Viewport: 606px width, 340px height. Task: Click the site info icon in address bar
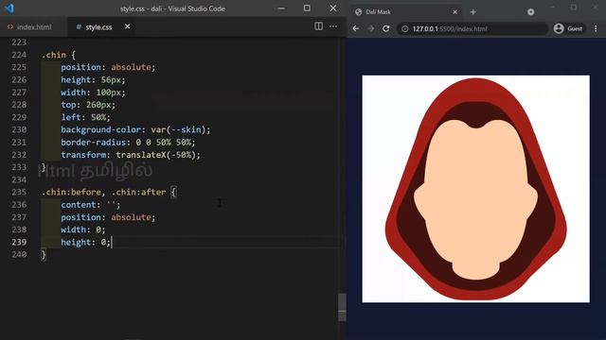pos(404,29)
